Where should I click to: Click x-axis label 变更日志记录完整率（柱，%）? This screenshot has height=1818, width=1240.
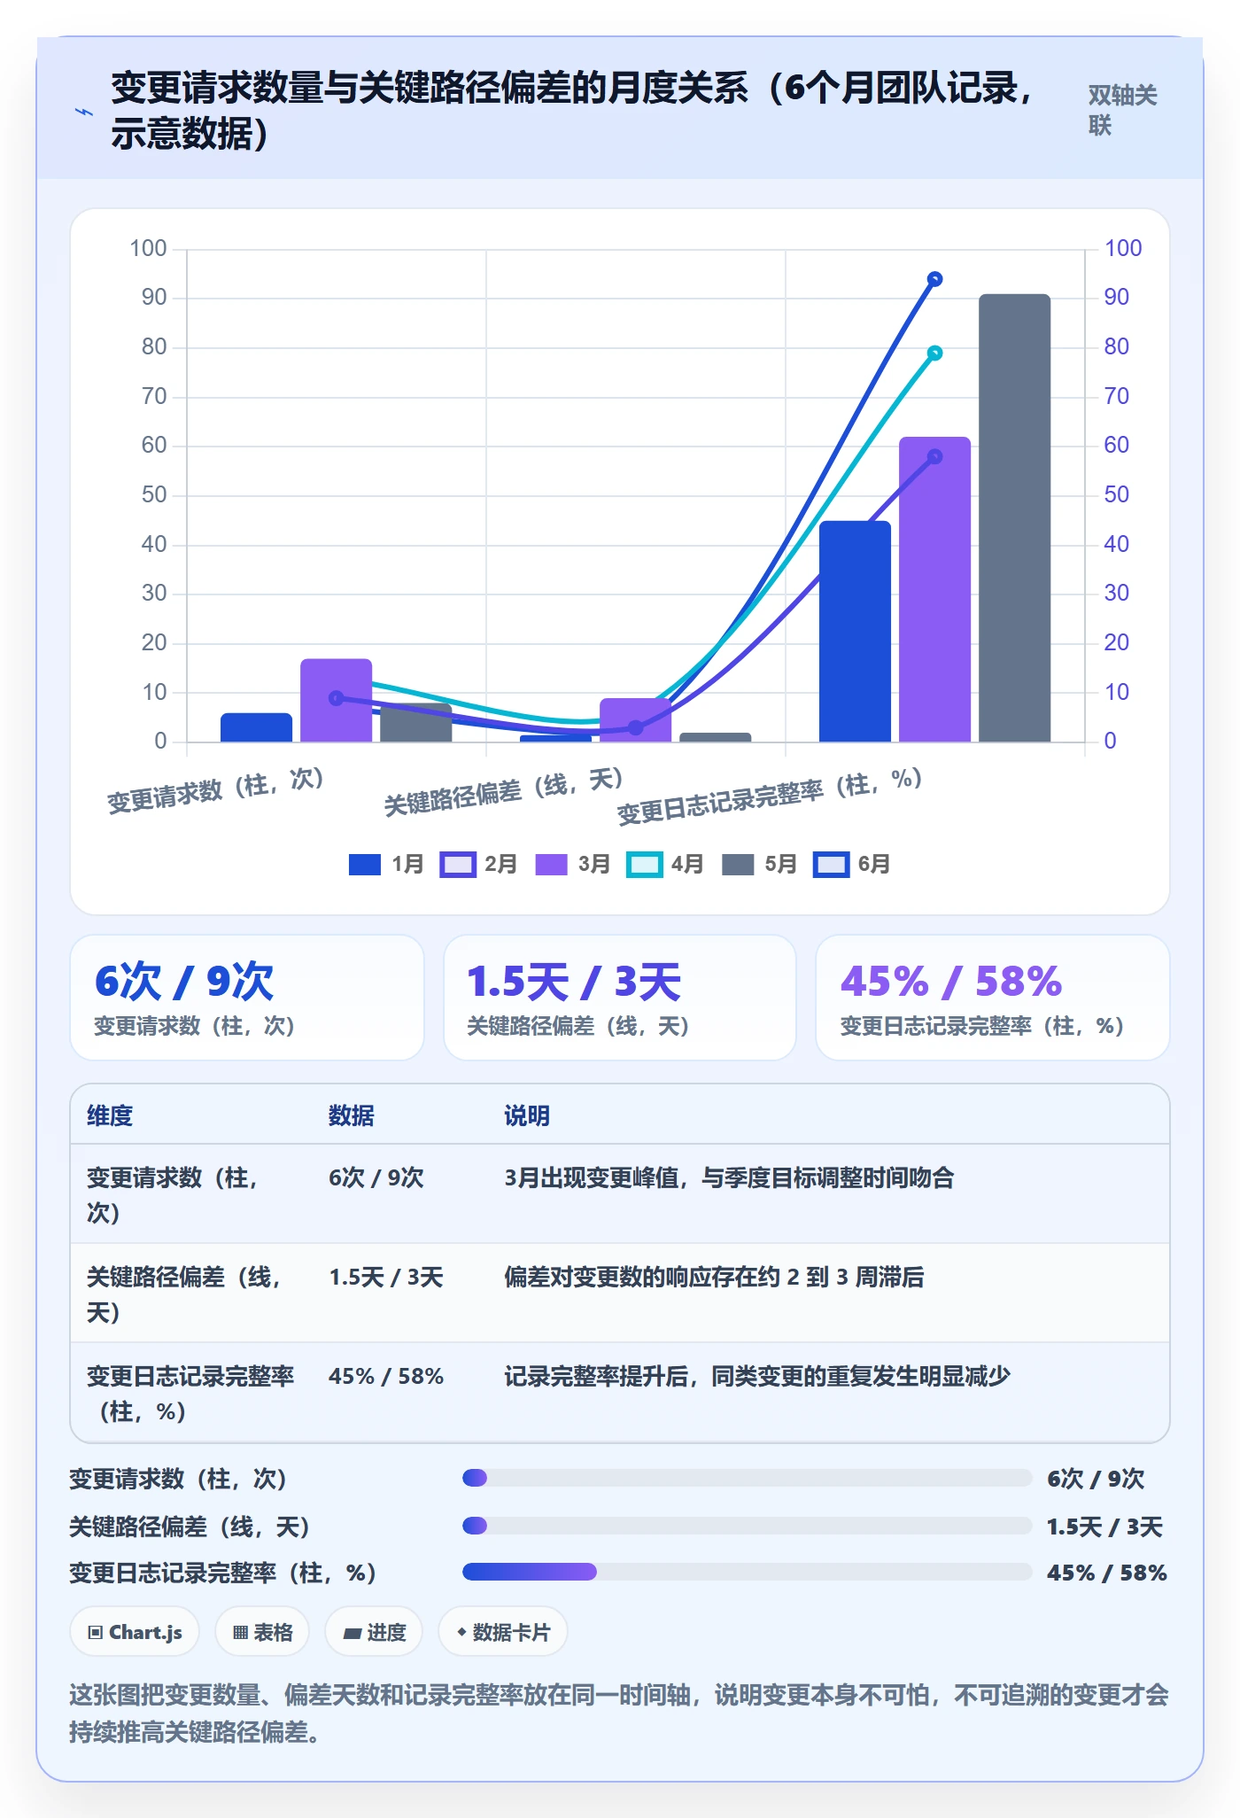pyautogui.click(x=771, y=796)
